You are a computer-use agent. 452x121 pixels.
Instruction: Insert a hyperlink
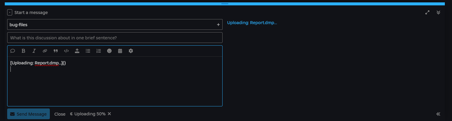45,51
